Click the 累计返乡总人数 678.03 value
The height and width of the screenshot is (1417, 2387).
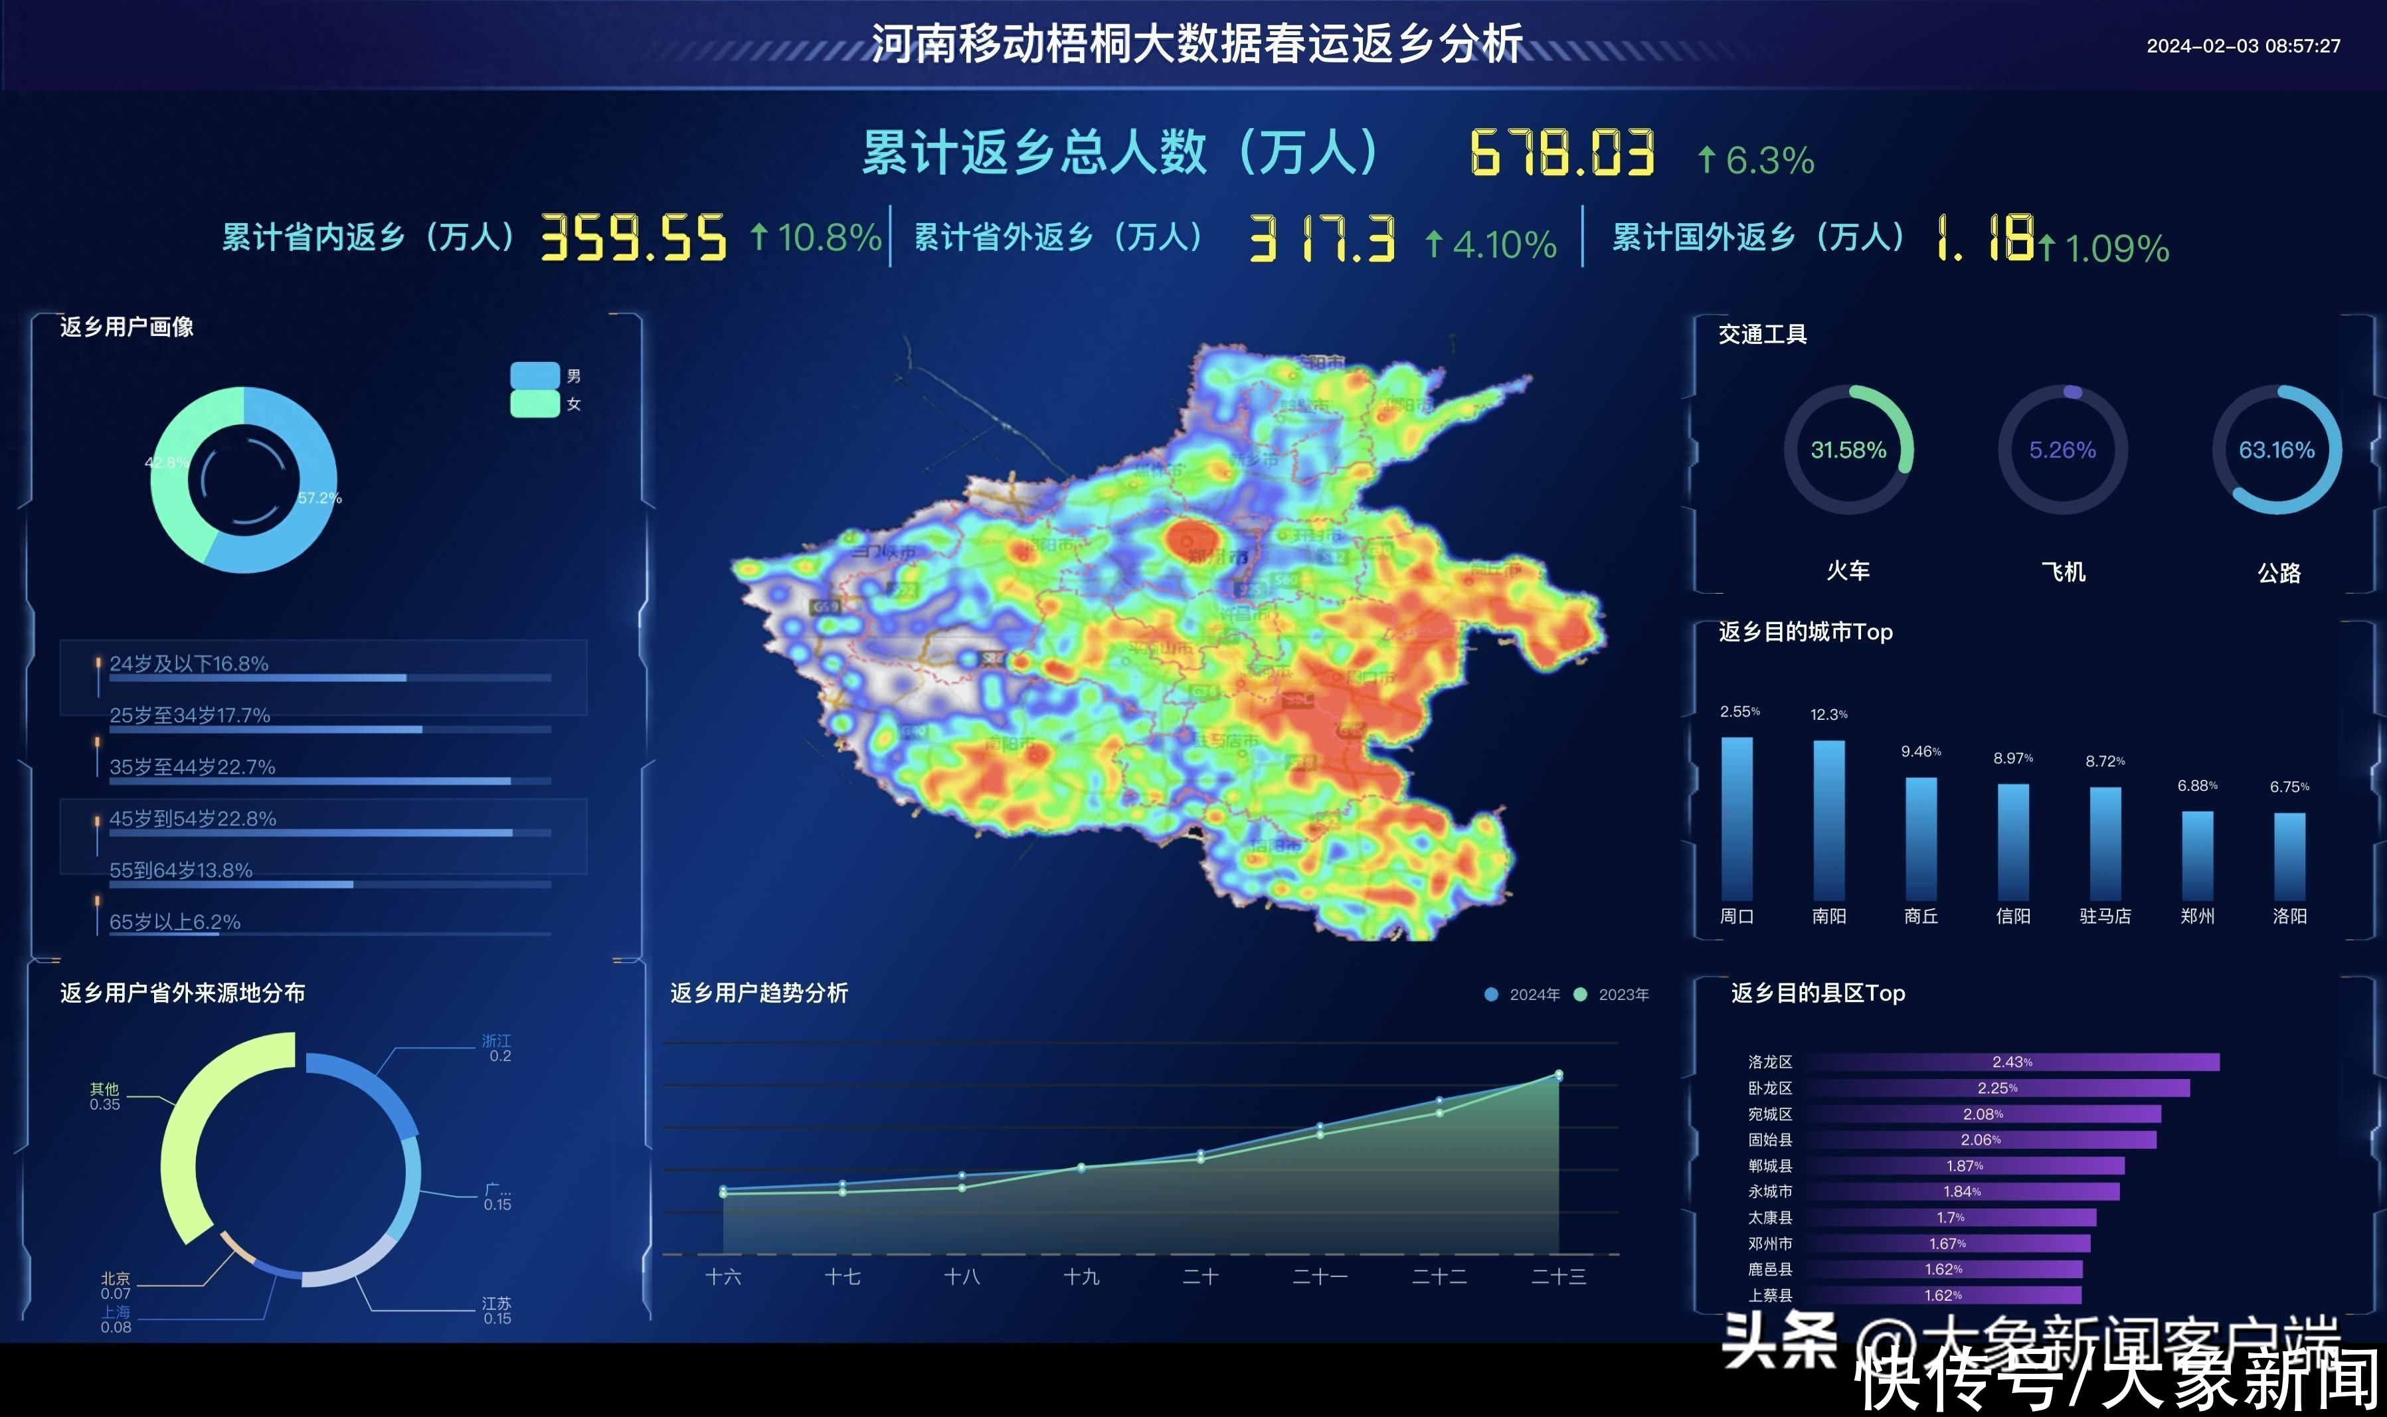tap(1562, 153)
